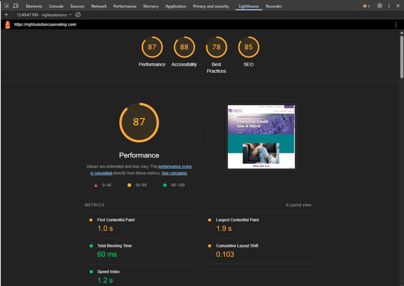This screenshot has width=404, height=286.
Task: Switch to the Console tab
Action: (x=56, y=6)
